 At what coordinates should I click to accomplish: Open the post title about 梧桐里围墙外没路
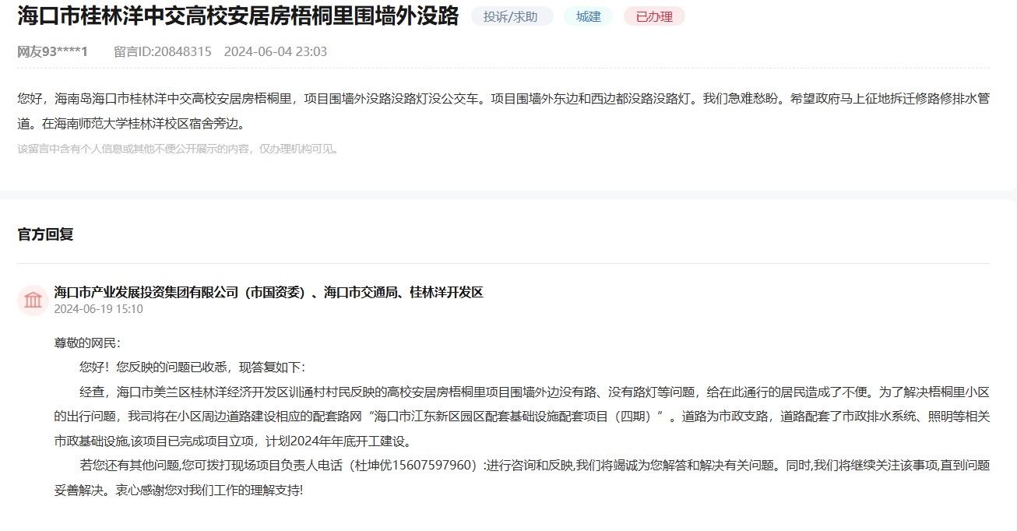pyautogui.click(x=238, y=16)
